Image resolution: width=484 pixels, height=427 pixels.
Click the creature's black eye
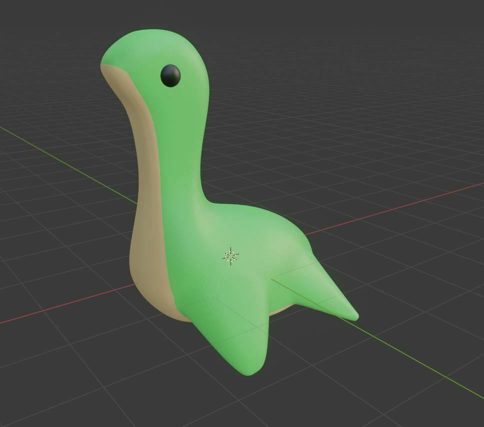click(x=171, y=75)
